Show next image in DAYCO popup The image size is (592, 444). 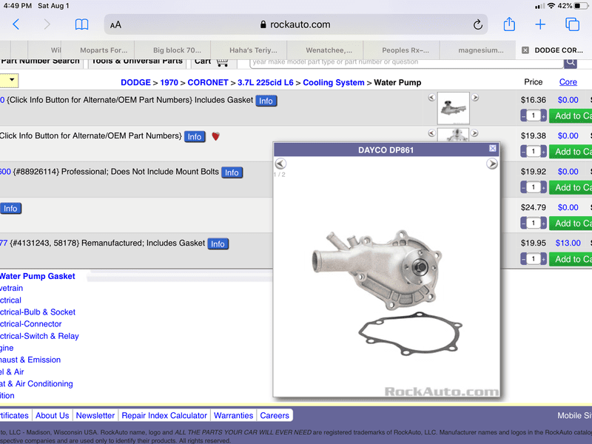click(491, 164)
